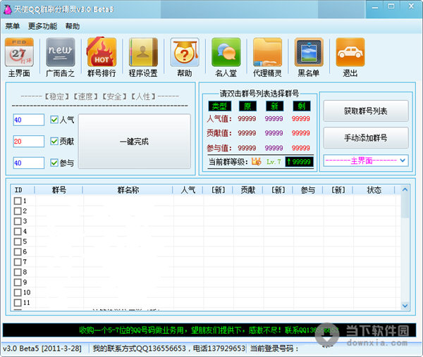Click the list scroll down arrow
Image resolution: width=423 pixels, height=357 pixels.
click(405, 306)
